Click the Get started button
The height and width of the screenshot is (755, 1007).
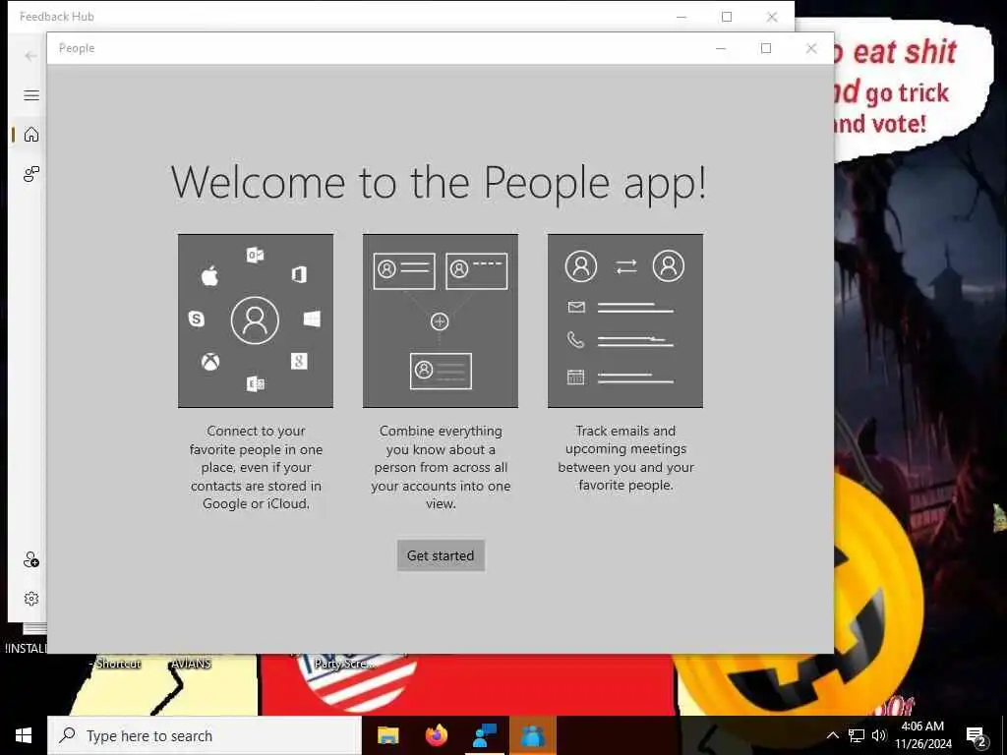441,555
